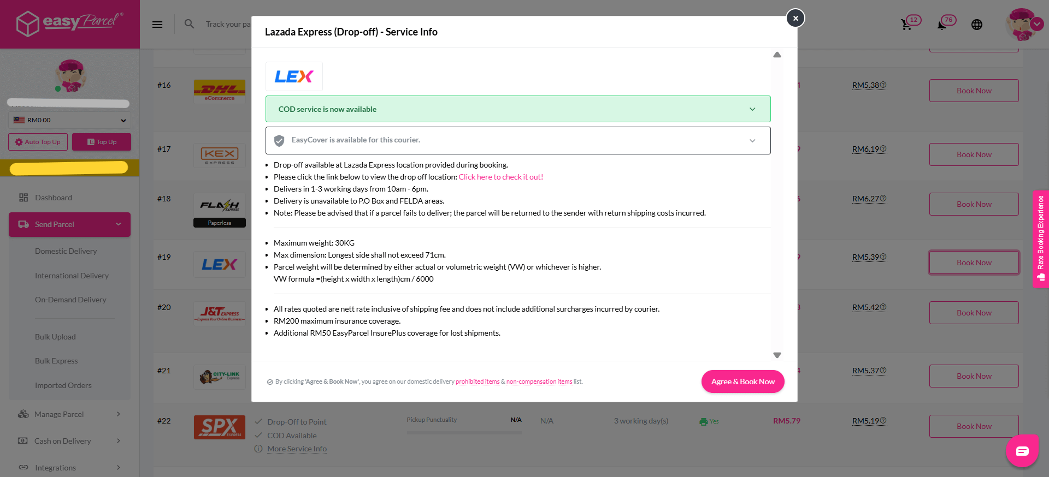
Task: Book Now for DHL row #16
Action: [974, 91]
